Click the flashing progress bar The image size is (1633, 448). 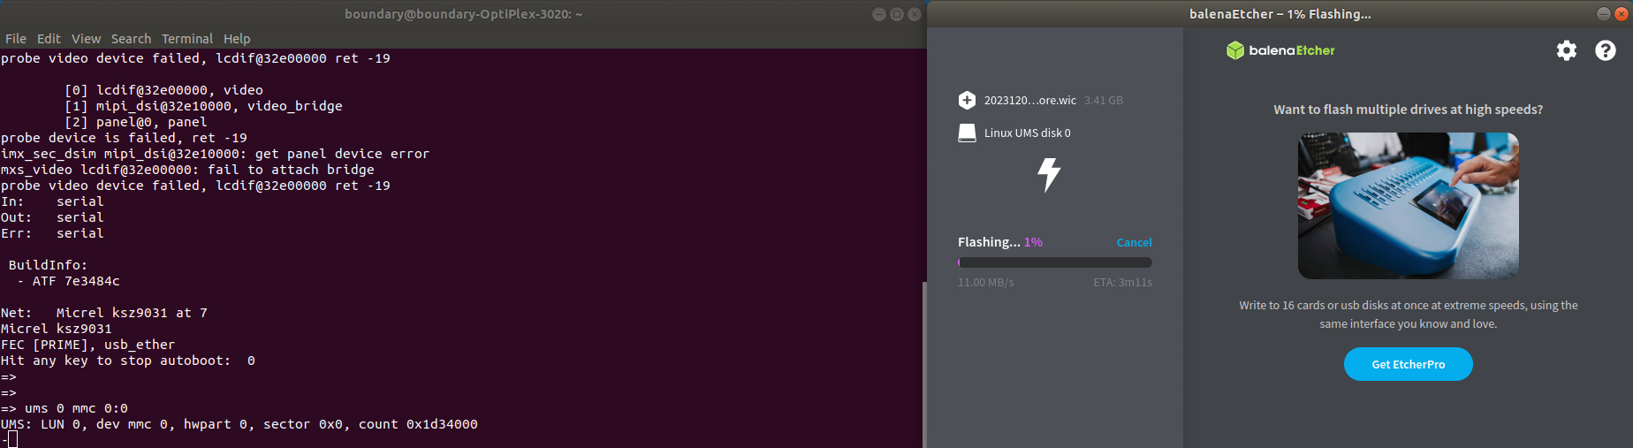click(1054, 262)
